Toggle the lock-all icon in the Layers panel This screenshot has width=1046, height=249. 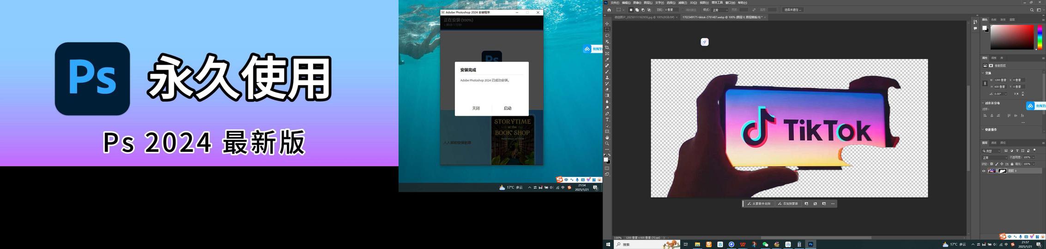pyautogui.click(x=1012, y=164)
